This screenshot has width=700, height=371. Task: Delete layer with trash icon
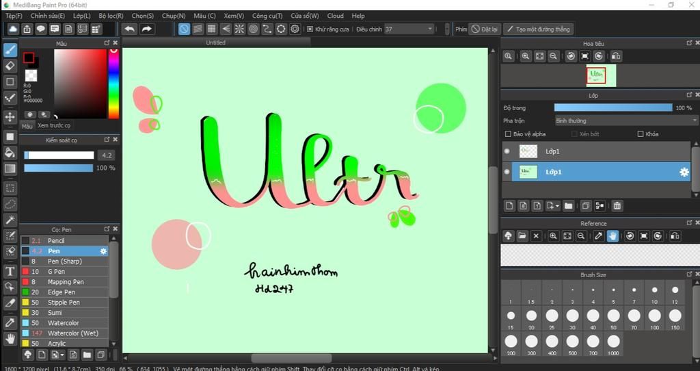(x=617, y=205)
